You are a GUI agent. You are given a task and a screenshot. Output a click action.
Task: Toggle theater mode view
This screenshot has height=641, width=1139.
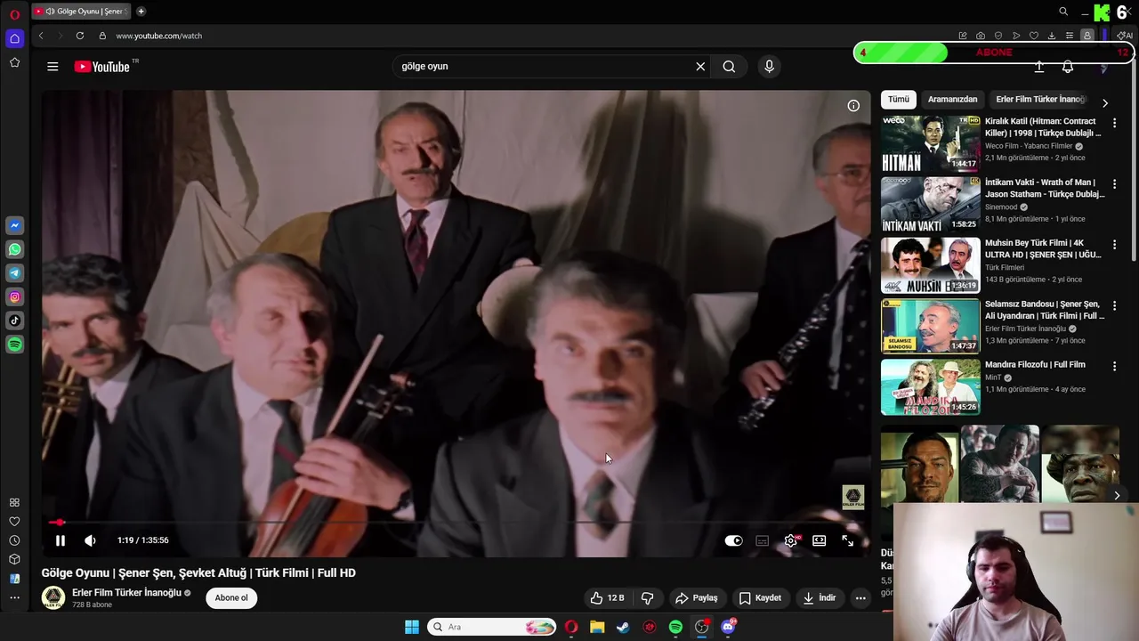(x=820, y=540)
